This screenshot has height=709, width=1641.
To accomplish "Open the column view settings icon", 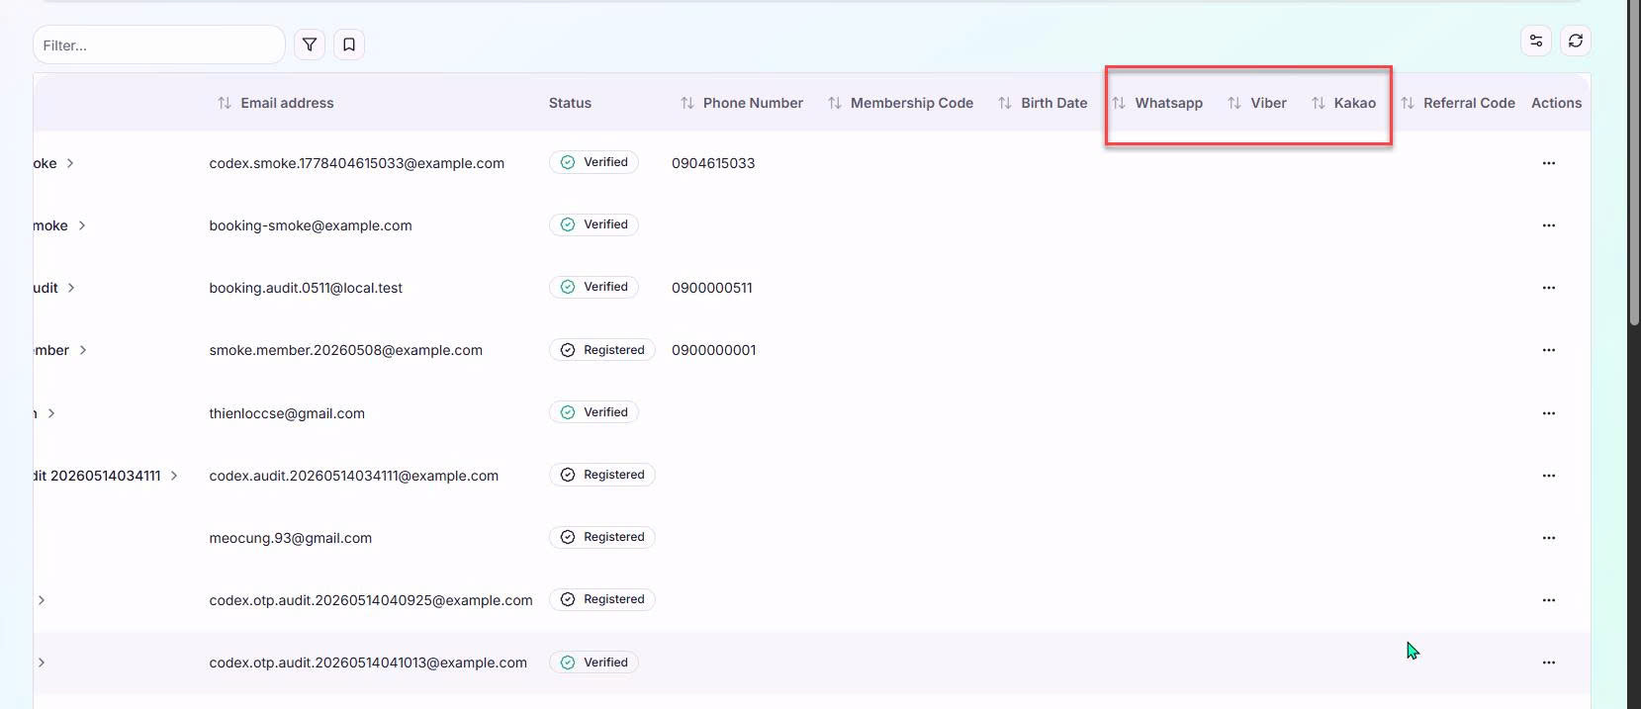I will click(1536, 41).
